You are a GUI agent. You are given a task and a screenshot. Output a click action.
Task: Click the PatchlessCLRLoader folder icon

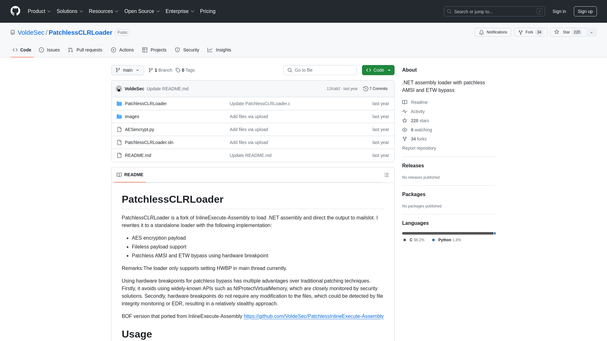pos(119,104)
